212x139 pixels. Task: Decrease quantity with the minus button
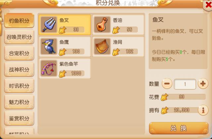tap(167, 84)
